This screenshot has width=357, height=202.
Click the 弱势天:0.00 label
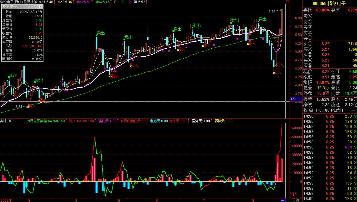click(223, 121)
